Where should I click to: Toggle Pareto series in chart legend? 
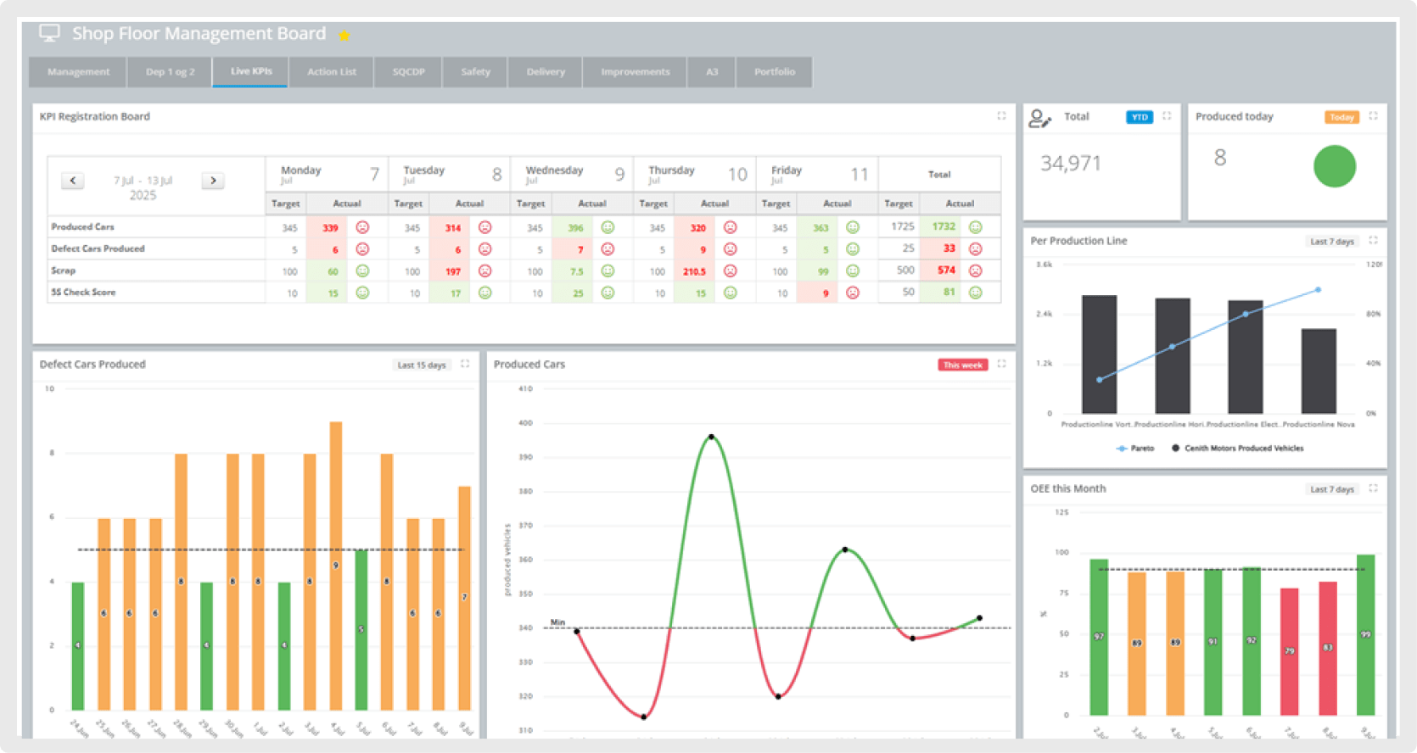tap(1135, 448)
